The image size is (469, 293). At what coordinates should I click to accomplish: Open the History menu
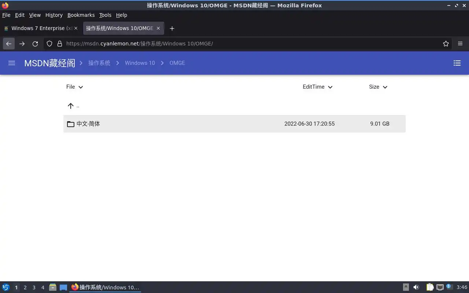54,15
